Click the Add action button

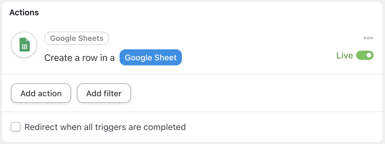pyautogui.click(x=41, y=93)
